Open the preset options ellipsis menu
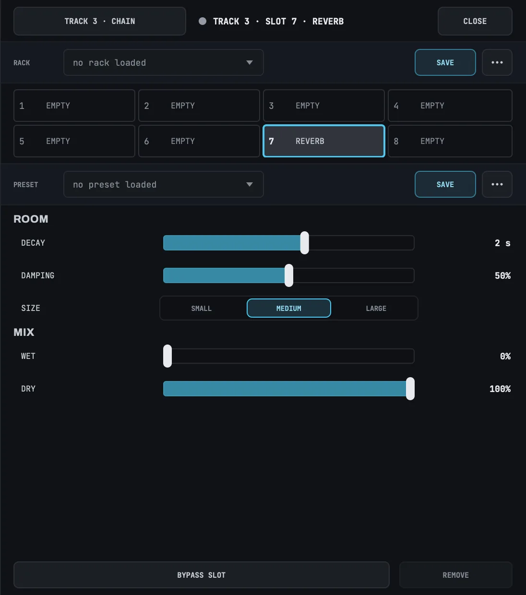Screen dimensions: 526x595 click(x=497, y=184)
